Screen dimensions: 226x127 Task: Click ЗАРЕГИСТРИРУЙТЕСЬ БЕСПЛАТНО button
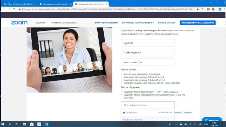[198, 23]
